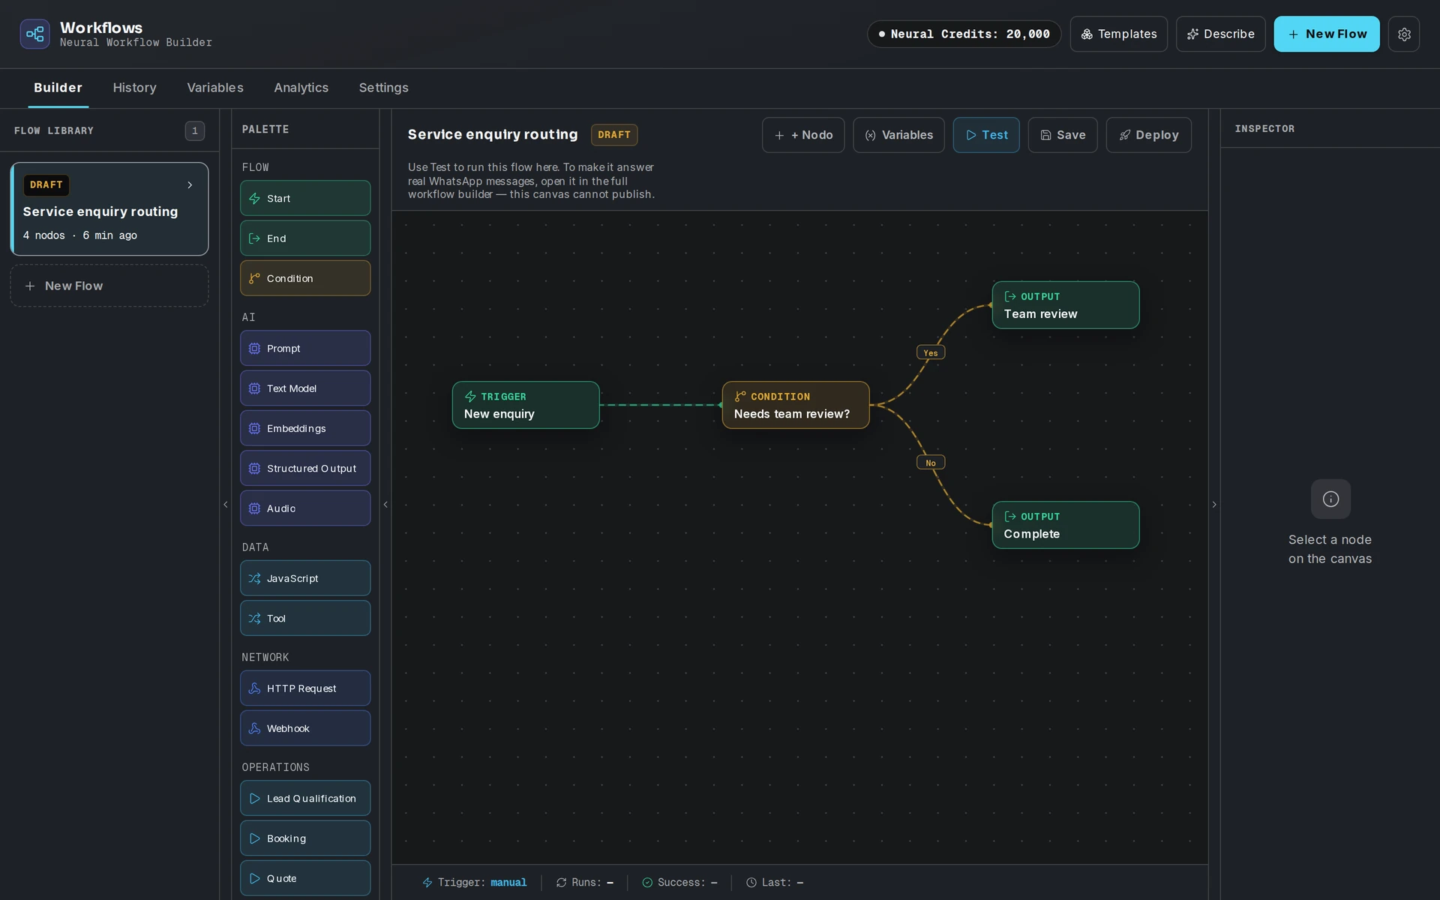Image resolution: width=1440 pixels, height=900 pixels.
Task: Expand the Service enquiry routing flow card chevron
Action: (x=190, y=184)
